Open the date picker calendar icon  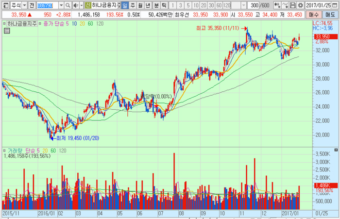[x=335, y=5]
